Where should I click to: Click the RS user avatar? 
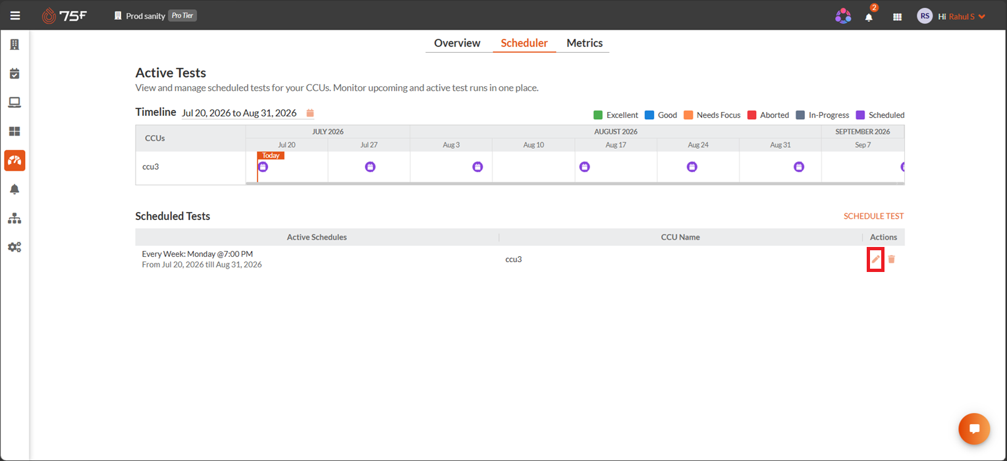tap(925, 16)
